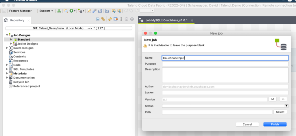
Task: Click the export items toolbar icon
Action: [x=100, y=11]
